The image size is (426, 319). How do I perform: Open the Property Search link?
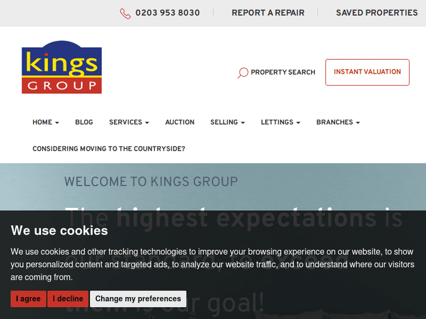tap(283, 73)
